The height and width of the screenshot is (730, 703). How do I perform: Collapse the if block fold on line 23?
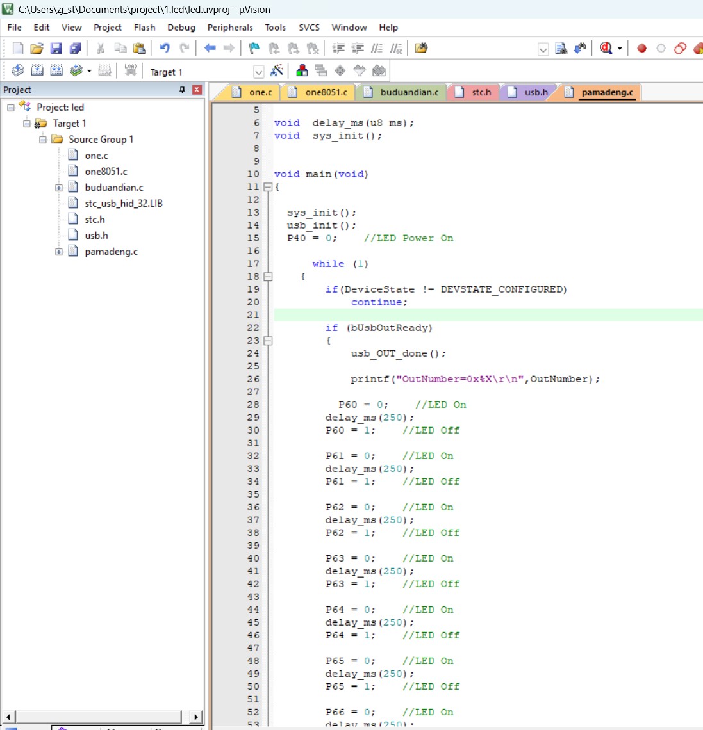[268, 341]
